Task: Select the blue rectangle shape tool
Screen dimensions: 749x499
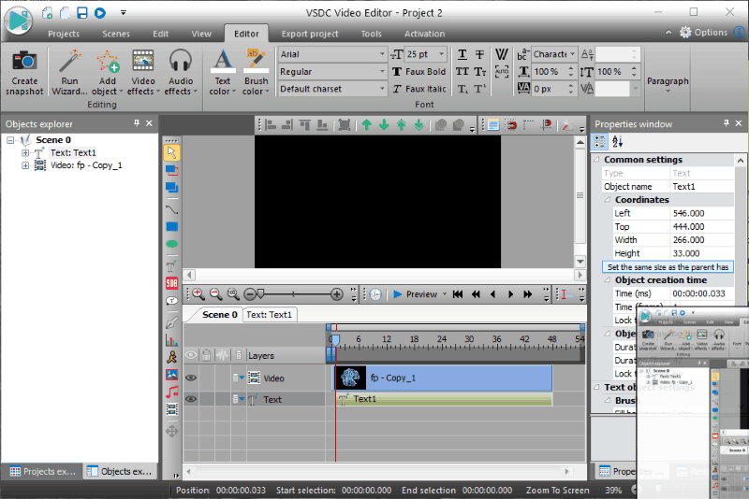Action: (x=171, y=227)
